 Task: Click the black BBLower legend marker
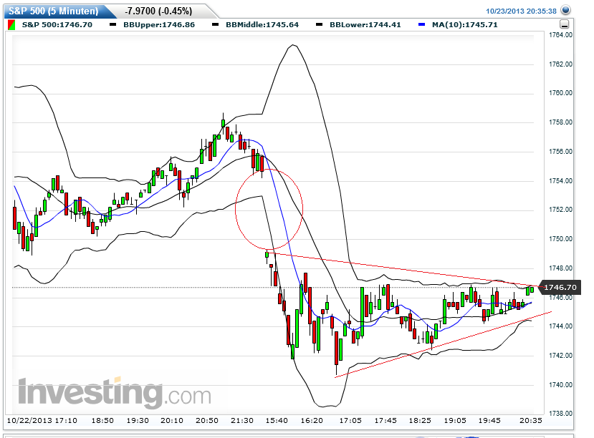[319, 25]
